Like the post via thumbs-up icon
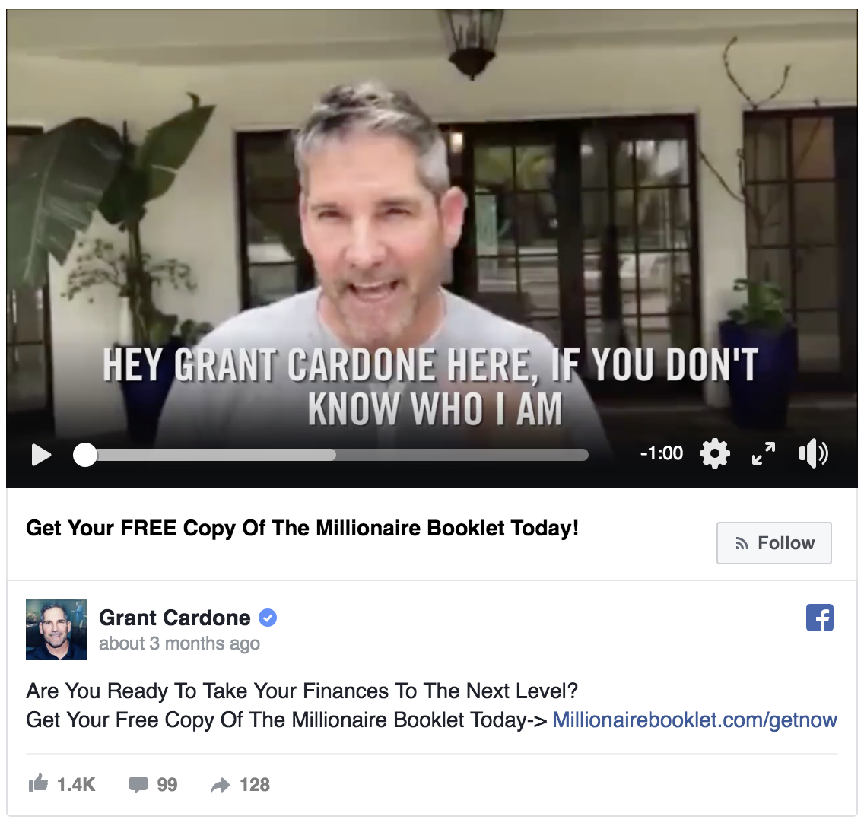Viewport: 864px width, 826px height. click(38, 783)
